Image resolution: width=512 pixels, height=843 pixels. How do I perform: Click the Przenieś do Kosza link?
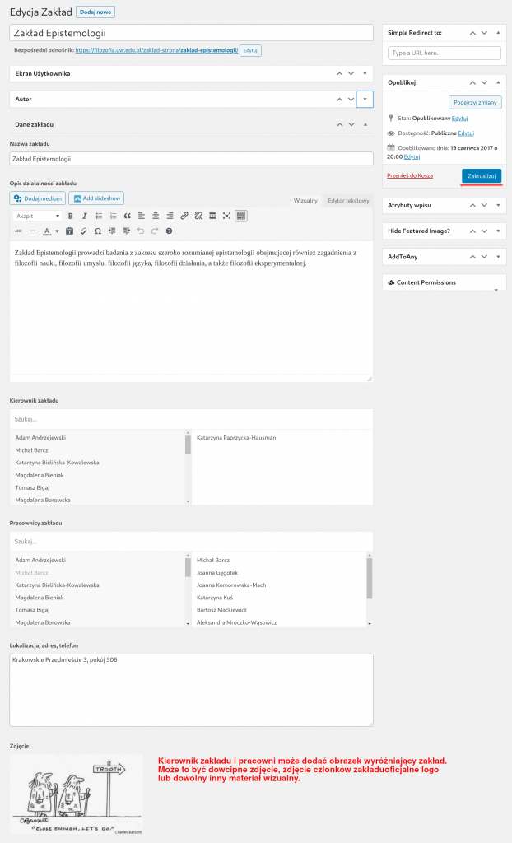click(x=409, y=176)
